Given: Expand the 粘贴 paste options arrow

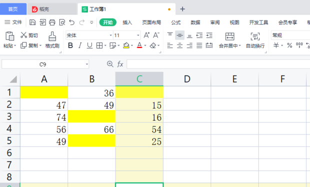Looking at the screenshot, I should tap(15, 46).
